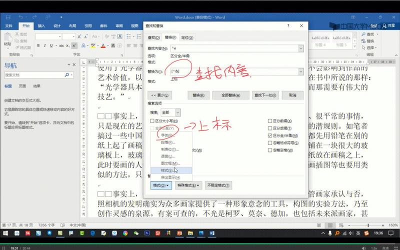Click the Shrink Font icon
The width and height of the screenshot is (400, 250).
tap(86, 36)
